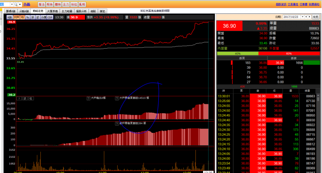The width and height of the screenshot is (322, 173).
Task: Select the 13:30:01 trade row
Action: click(267, 96)
